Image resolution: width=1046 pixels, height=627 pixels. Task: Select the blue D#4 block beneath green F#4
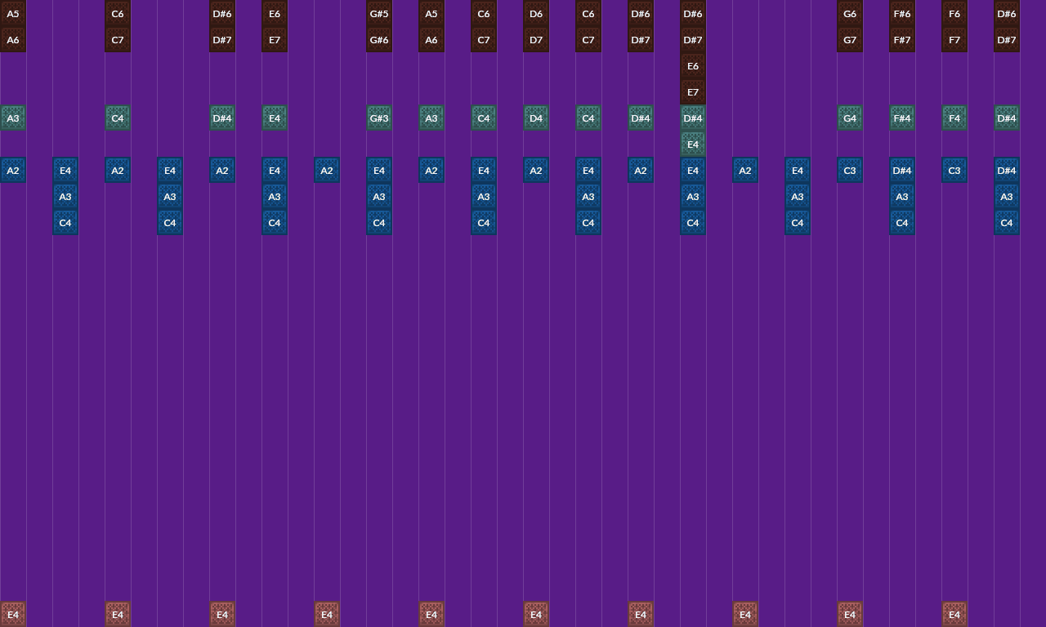(x=902, y=170)
